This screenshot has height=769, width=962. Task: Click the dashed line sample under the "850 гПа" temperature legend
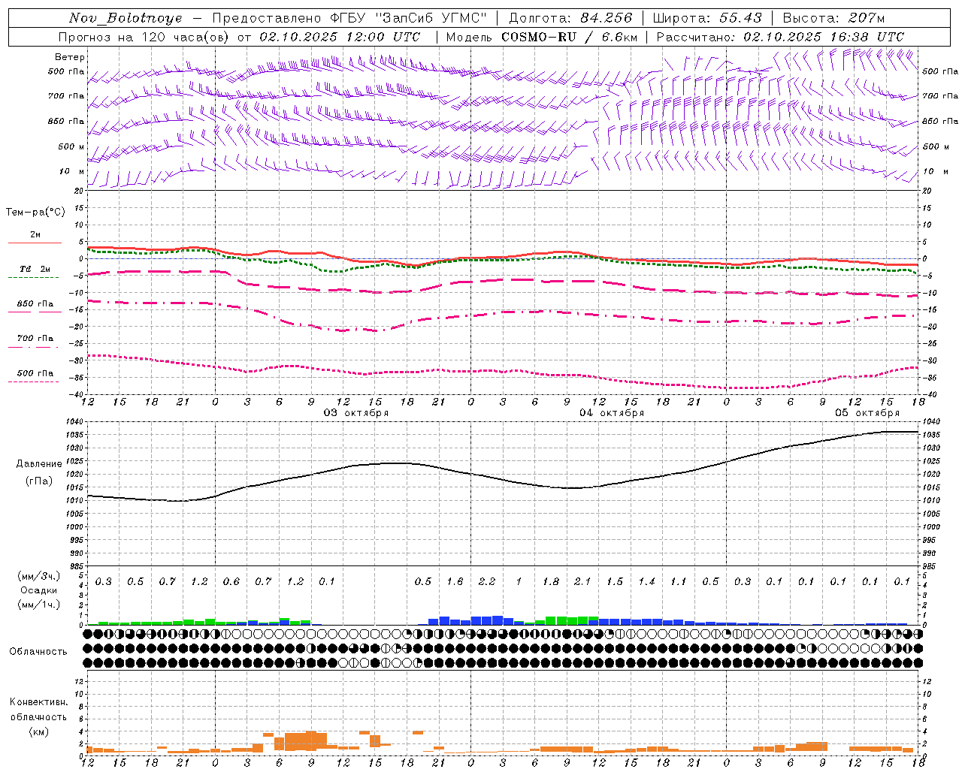point(33,312)
